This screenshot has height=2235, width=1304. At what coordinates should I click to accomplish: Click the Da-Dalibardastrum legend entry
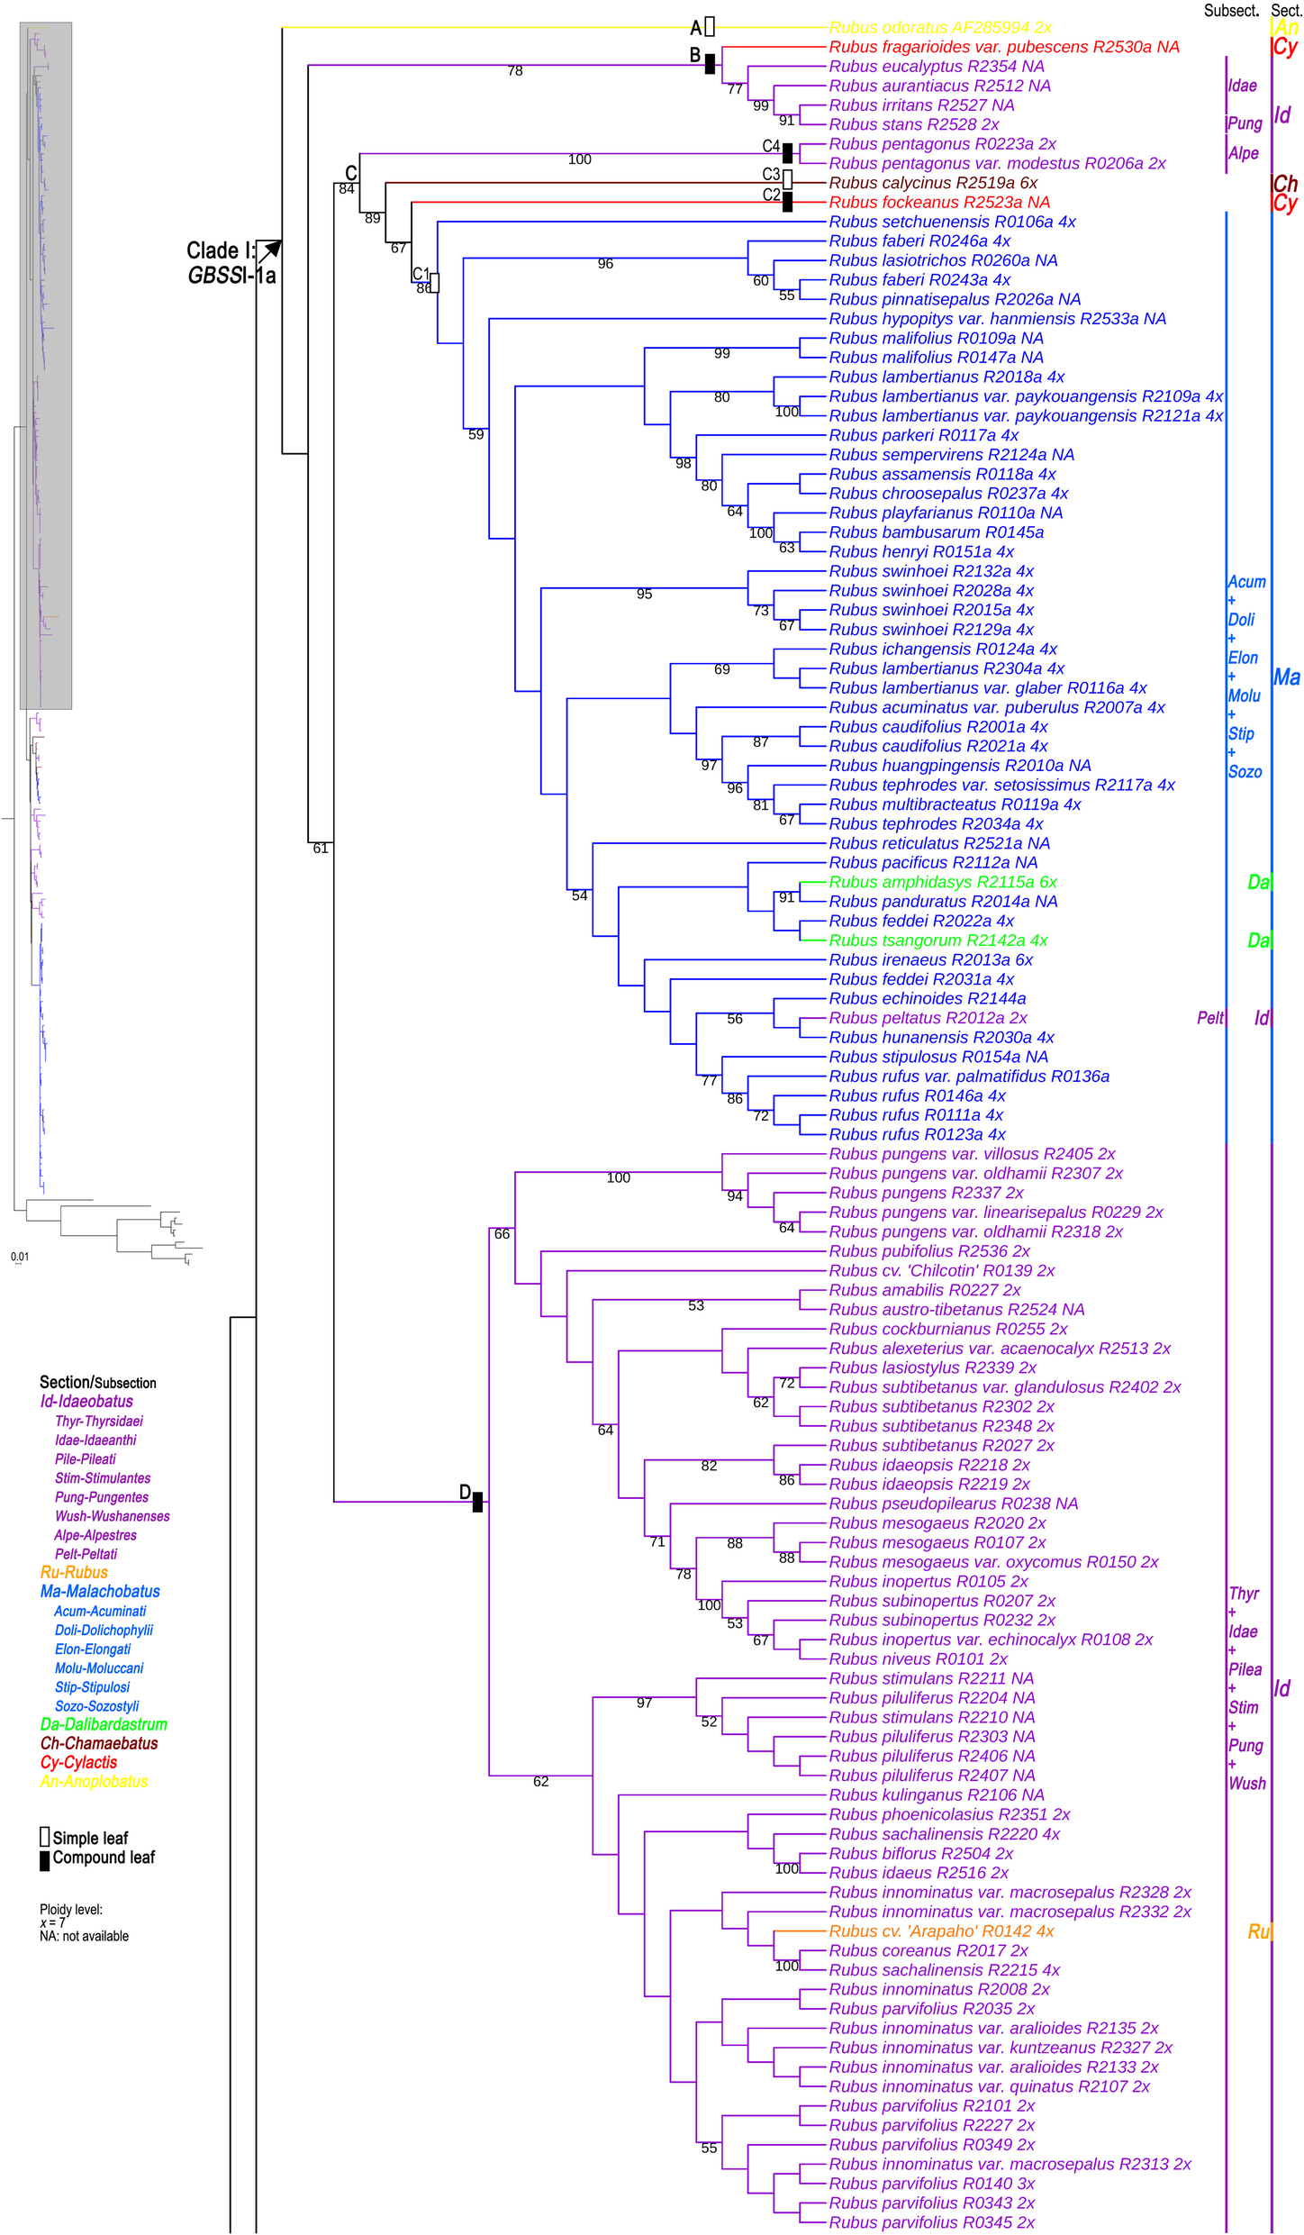(104, 1724)
